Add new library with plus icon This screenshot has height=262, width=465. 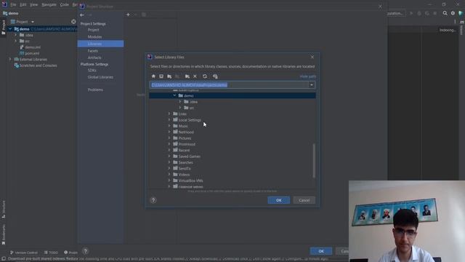pyautogui.click(x=128, y=15)
